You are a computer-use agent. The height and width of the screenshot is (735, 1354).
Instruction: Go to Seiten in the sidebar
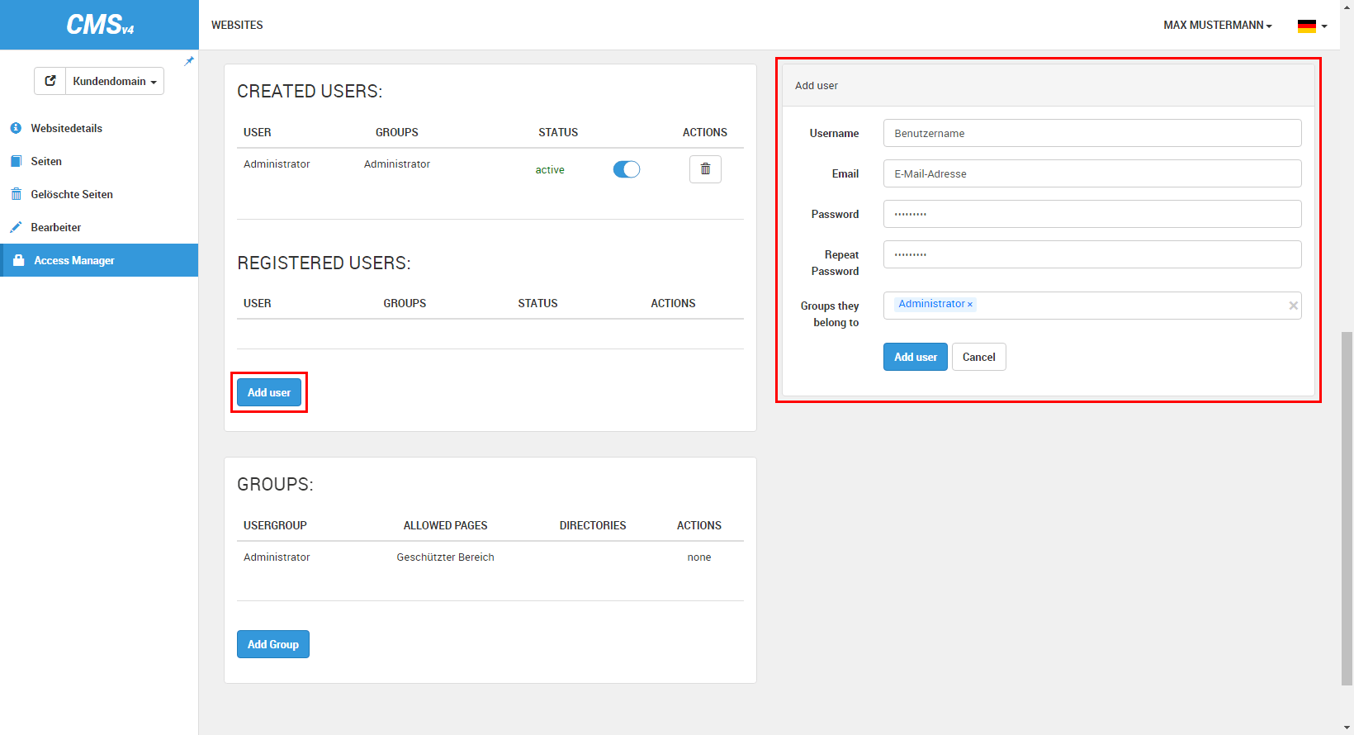(46, 161)
